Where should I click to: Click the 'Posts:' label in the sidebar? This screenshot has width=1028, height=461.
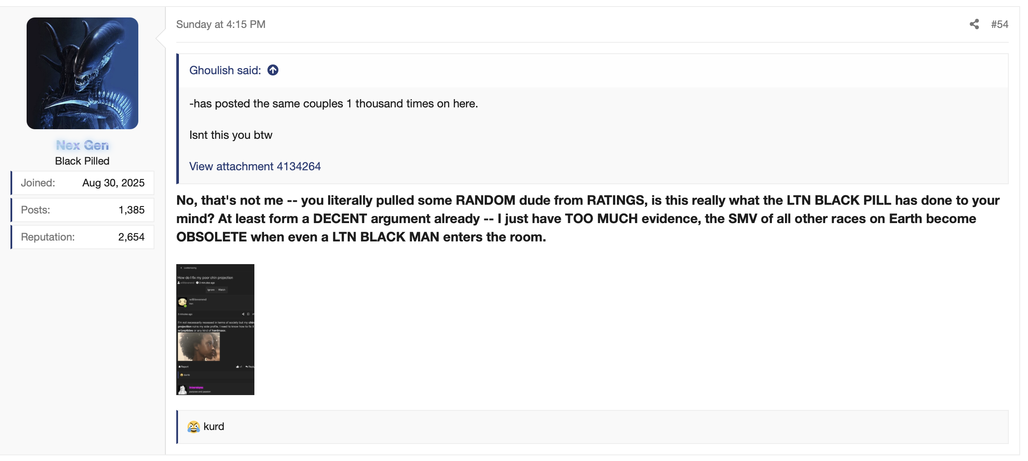click(x=36, y=210)
